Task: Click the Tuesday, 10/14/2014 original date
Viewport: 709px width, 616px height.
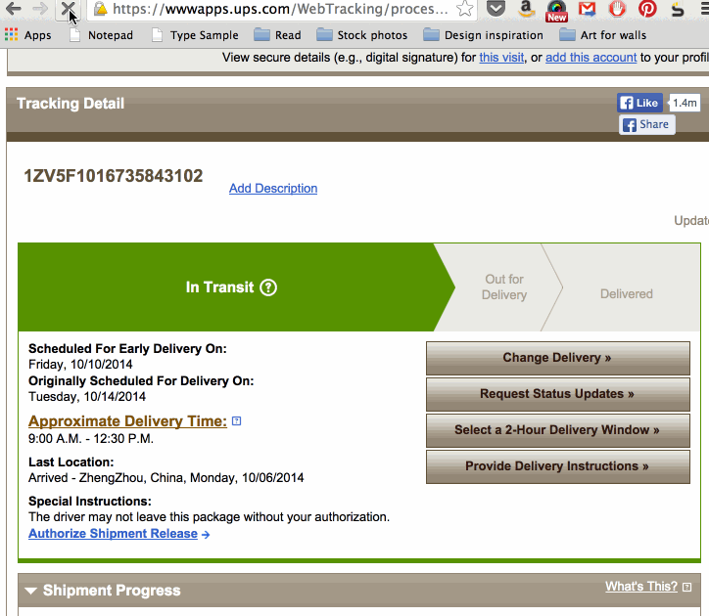Action: click(x=87, y=397)
